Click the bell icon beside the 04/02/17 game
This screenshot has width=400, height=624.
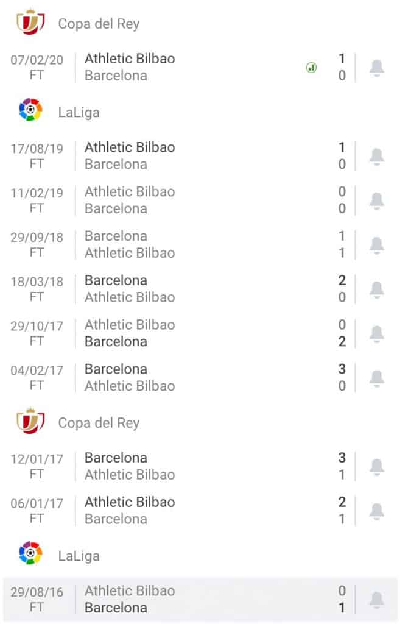376,377
